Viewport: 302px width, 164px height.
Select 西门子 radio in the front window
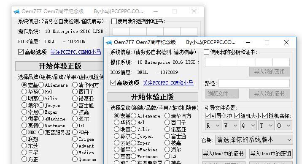coord(167,123)
